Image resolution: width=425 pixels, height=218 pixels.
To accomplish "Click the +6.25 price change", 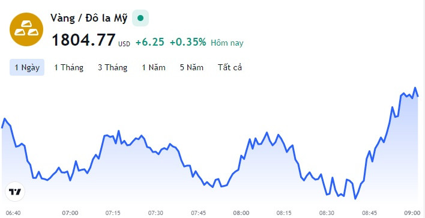I will 150,42.
